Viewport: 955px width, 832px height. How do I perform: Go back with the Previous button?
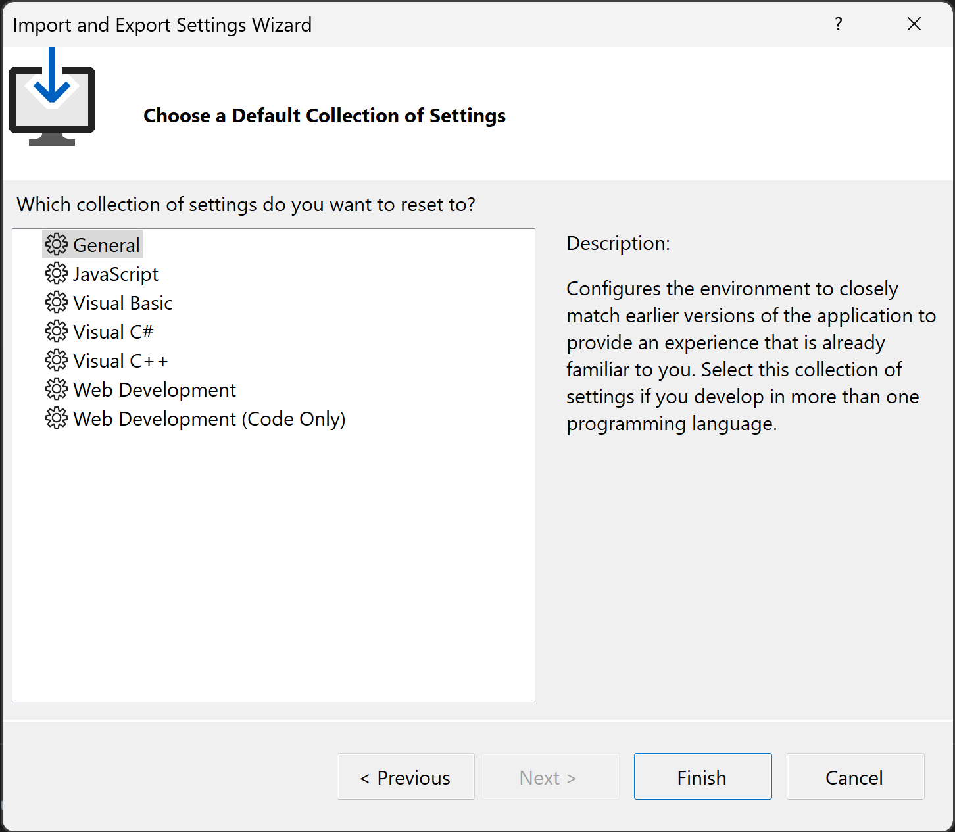(405, 777)
